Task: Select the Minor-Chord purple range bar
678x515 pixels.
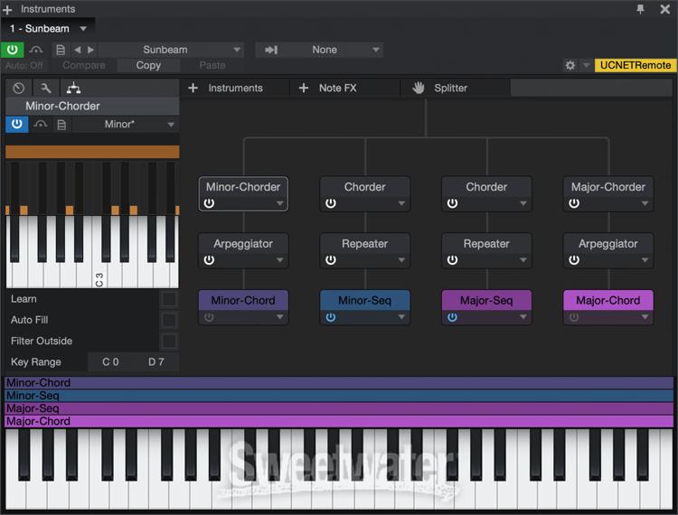Action: pos(339,383)
